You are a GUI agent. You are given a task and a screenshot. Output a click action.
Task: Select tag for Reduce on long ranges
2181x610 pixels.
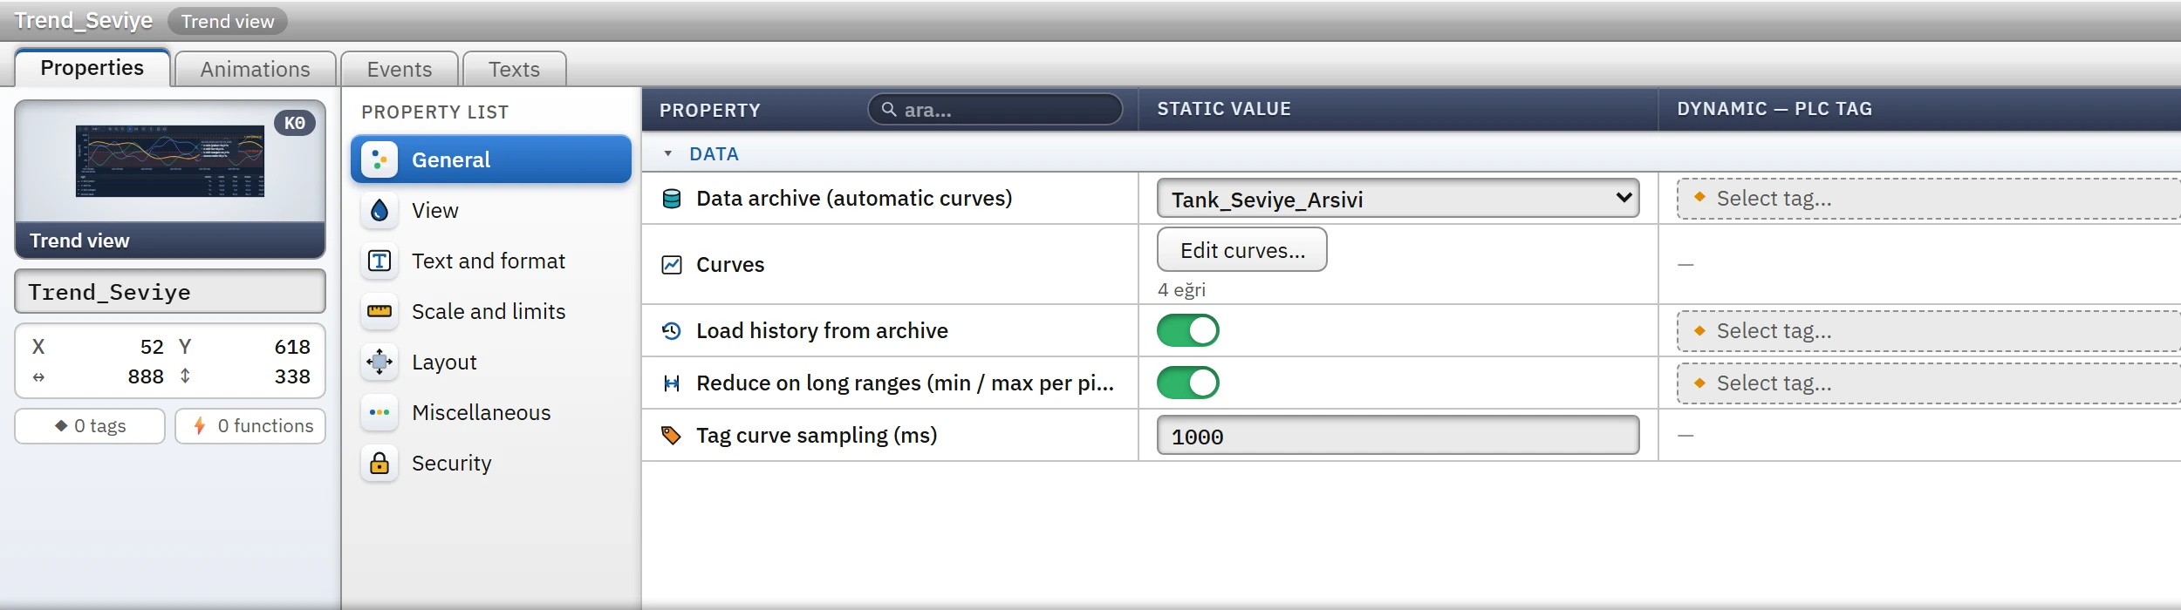click(x=1928, y=383)
